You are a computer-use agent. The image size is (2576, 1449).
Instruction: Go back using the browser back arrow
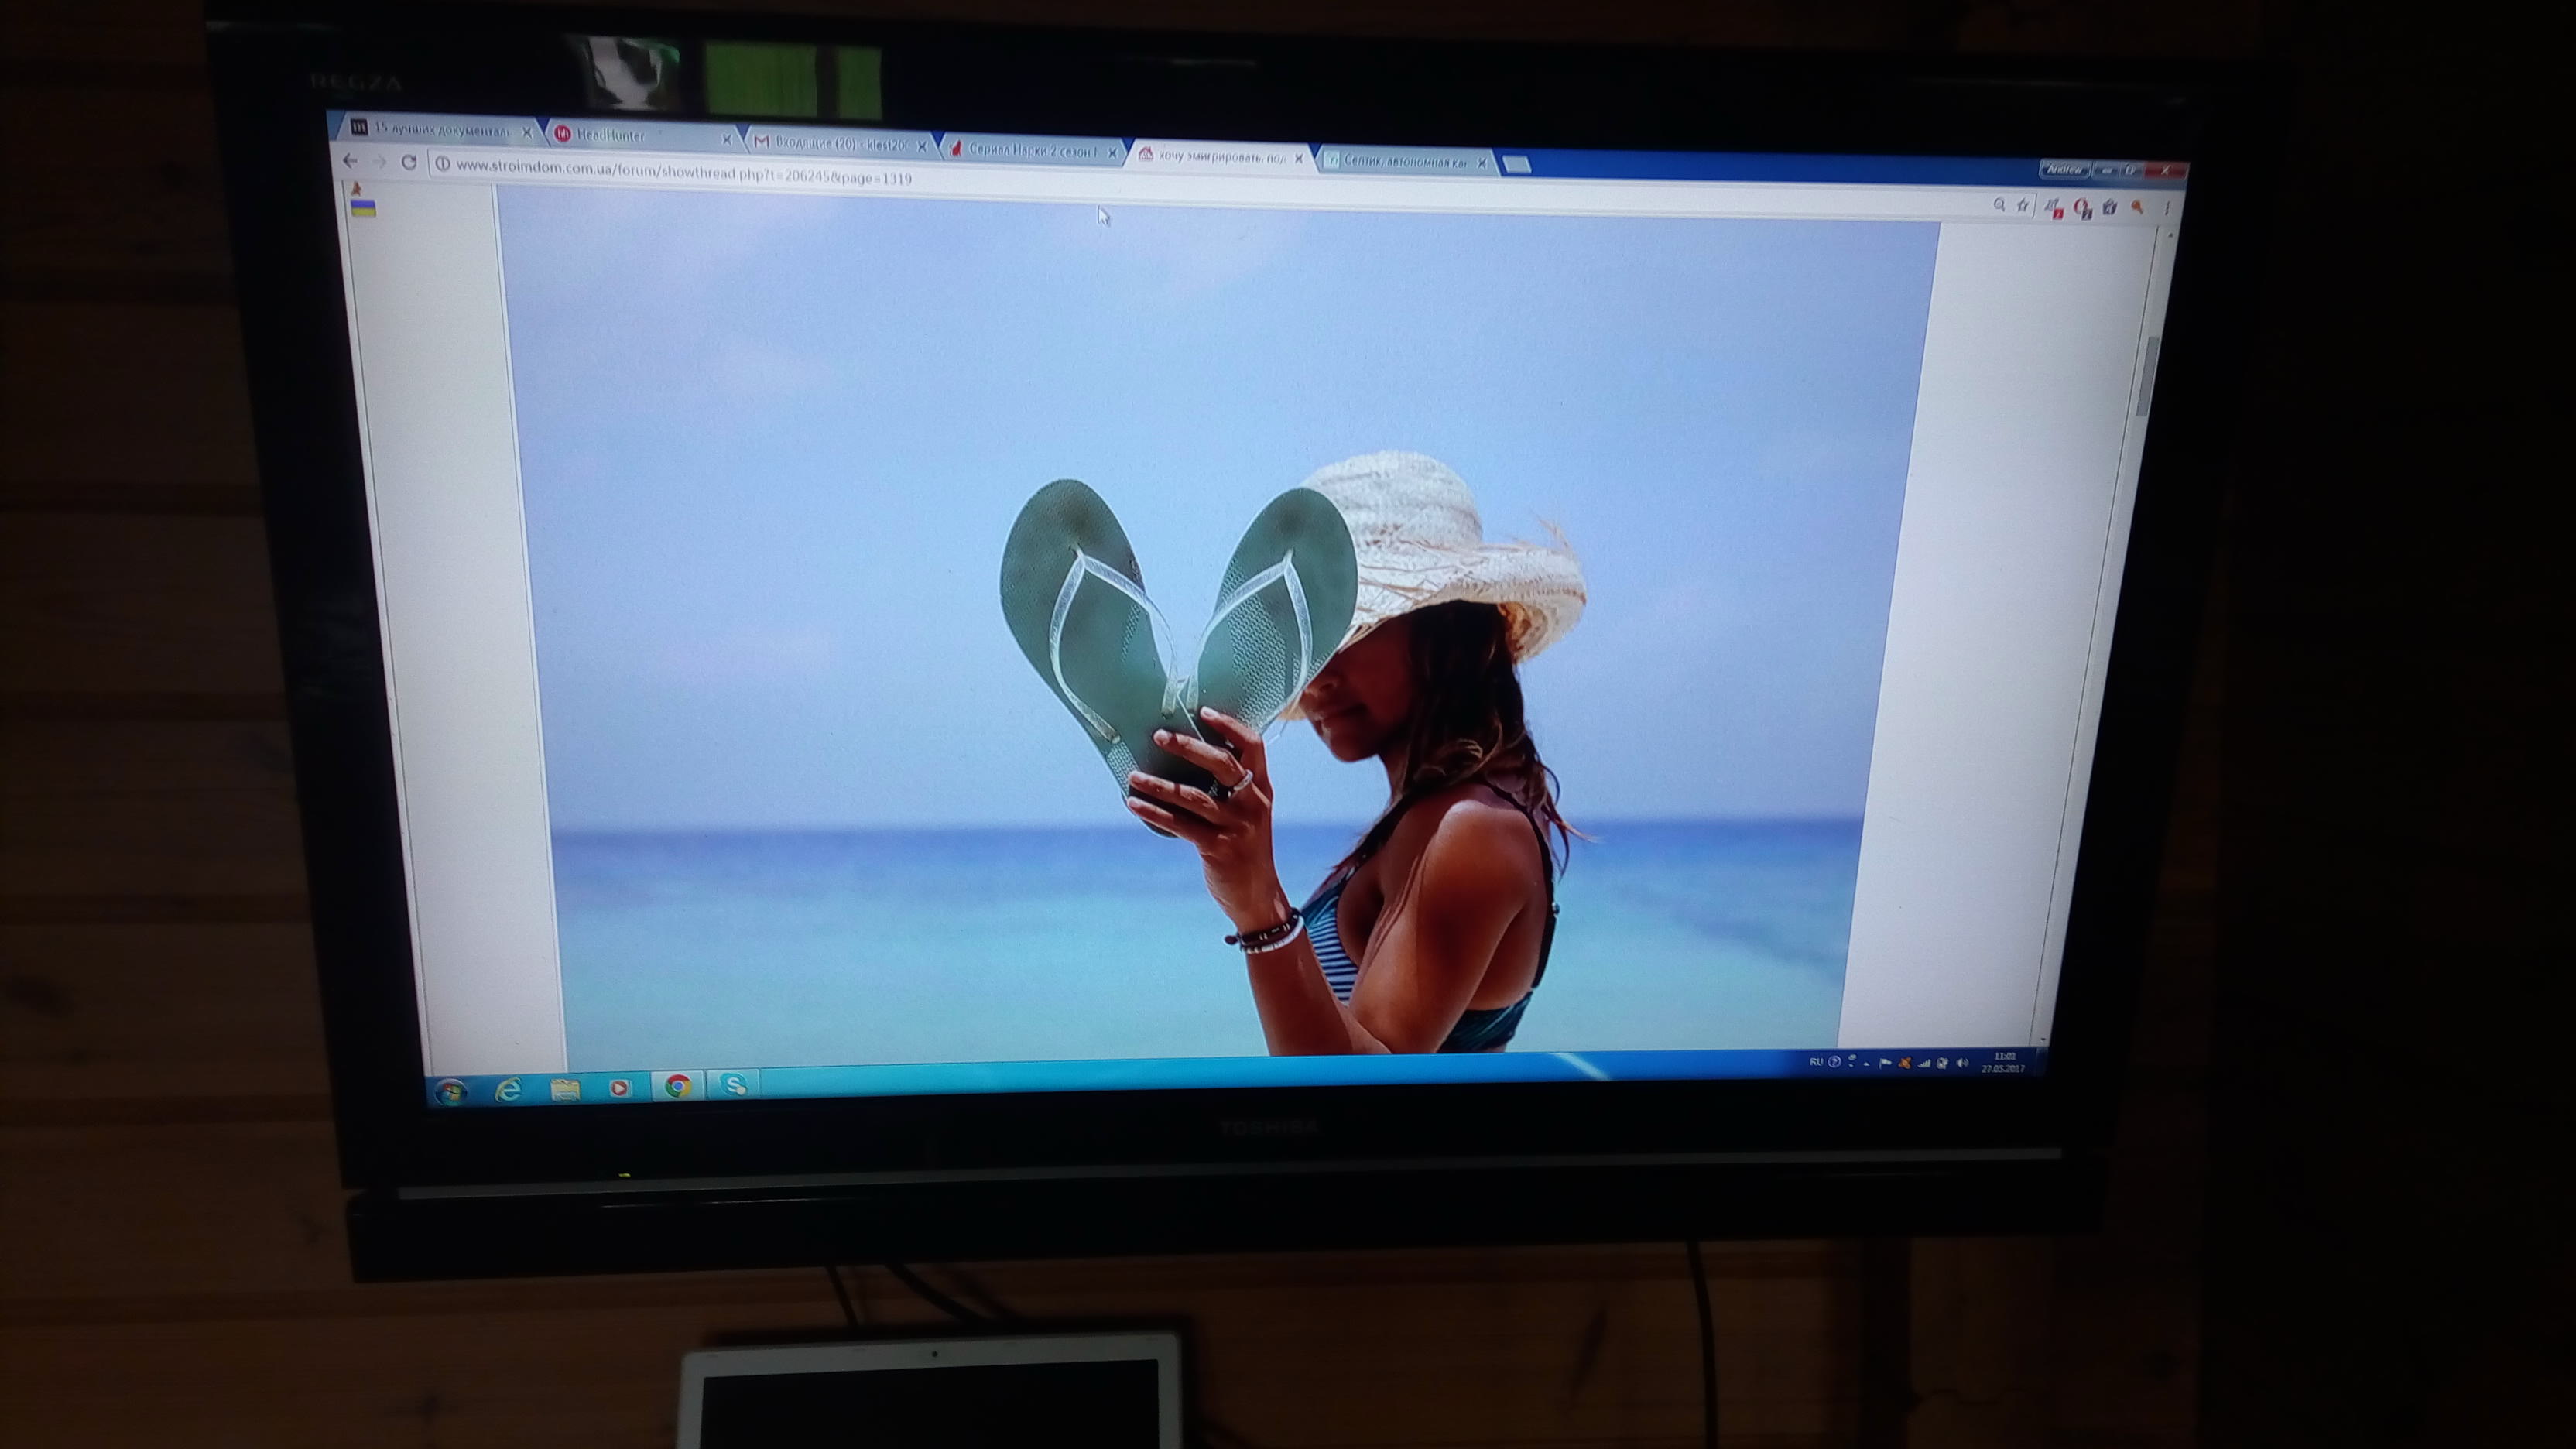[349, 160]
